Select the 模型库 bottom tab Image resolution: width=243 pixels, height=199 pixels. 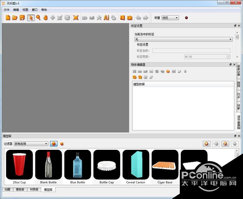coord(48,190)
